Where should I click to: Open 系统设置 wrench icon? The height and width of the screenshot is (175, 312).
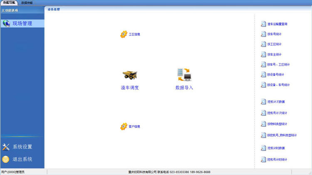(x=6, y=147)
